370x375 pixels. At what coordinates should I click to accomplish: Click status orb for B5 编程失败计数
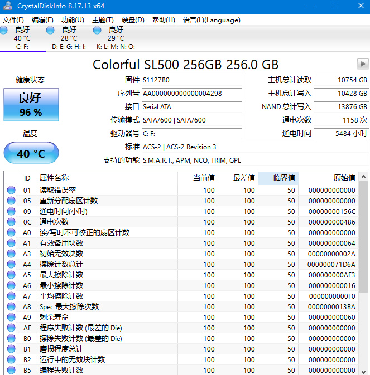[x=11, y=370]
